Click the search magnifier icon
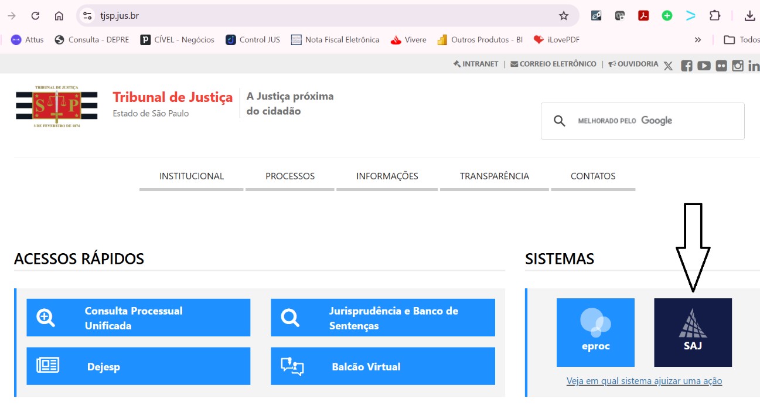The width and height of the screenshot is (760, 412). [560, 121]
